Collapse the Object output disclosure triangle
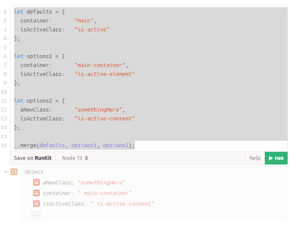The image size is (300, 226). (x=6, y=172)
